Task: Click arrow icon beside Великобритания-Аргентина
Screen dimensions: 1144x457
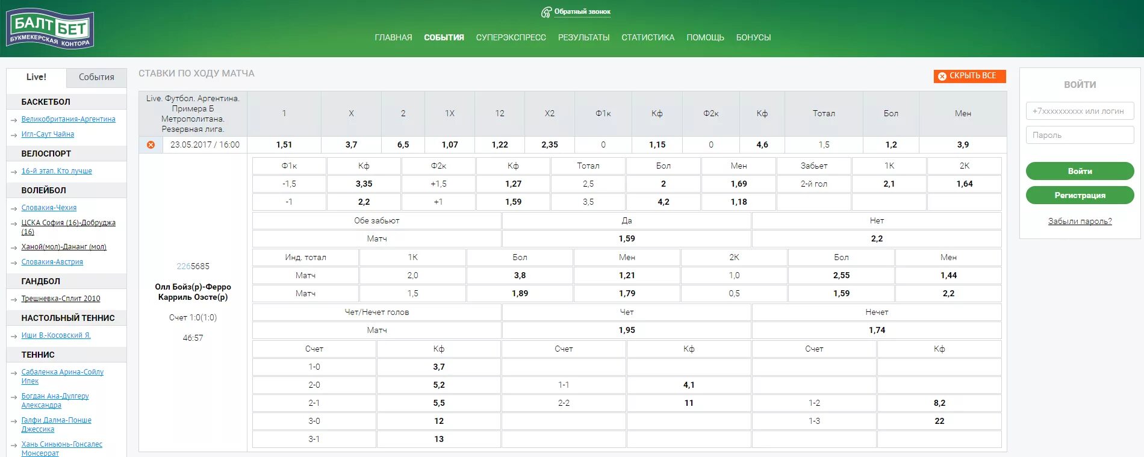Action: point(14,120)
